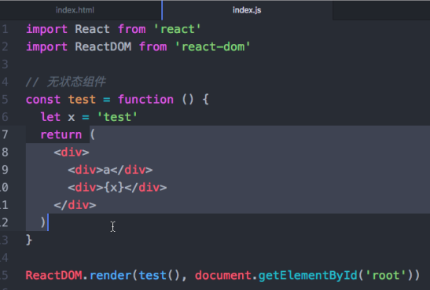The height and width of the screenshot is (290, 430).
Task: Click the const keyword on line 5
Action: 43,99
